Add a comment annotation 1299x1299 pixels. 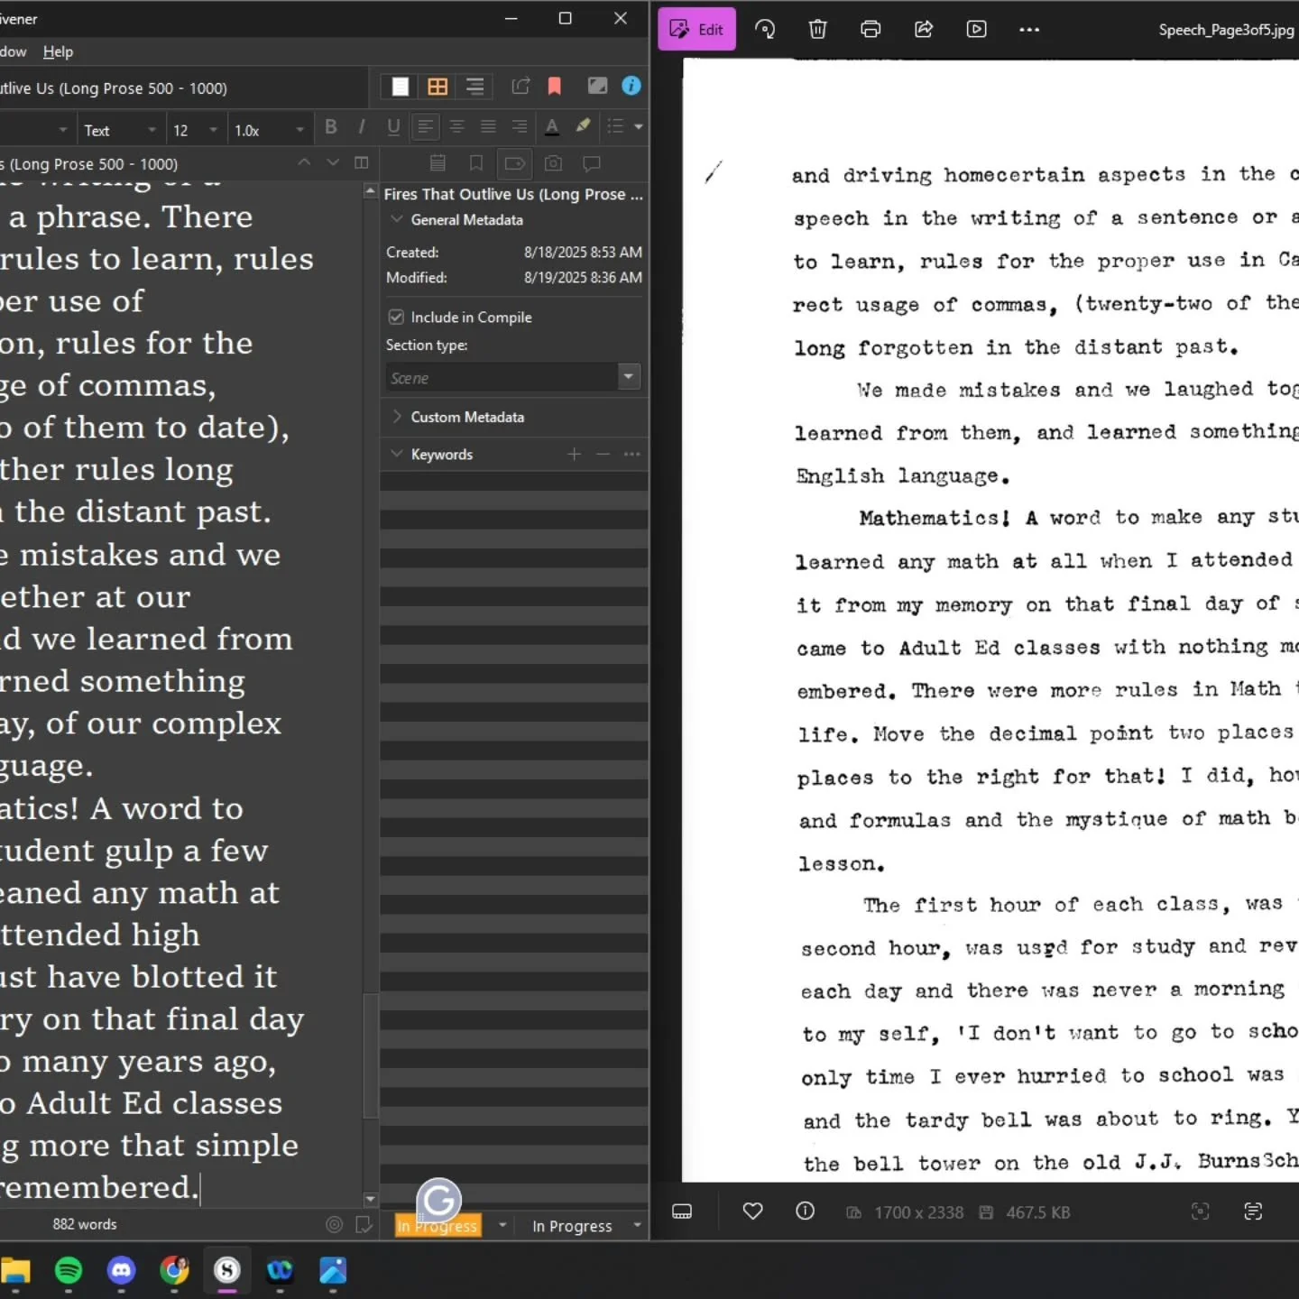[x=592, y=163]
